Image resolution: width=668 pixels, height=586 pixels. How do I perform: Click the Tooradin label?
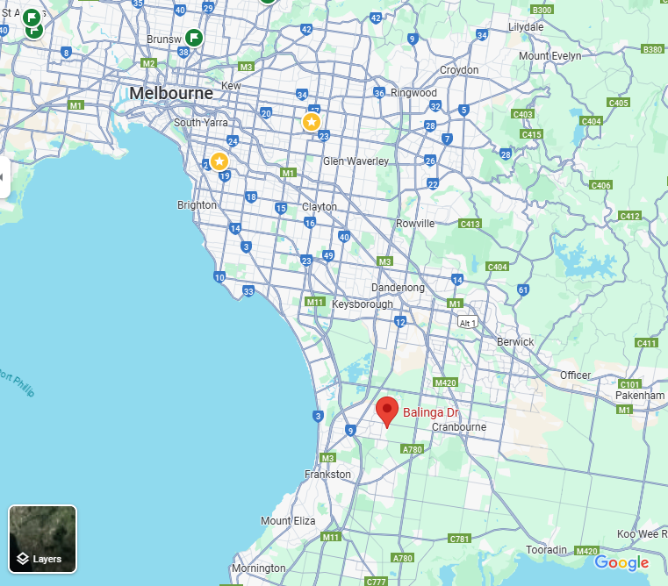click(x=546, y=550)
